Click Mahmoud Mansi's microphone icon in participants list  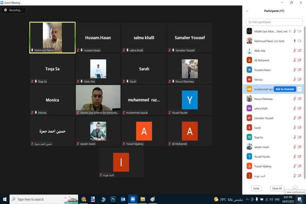[294, 41]
